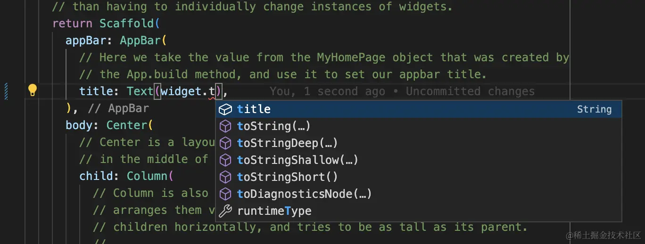
Task: Select the runtimeType property suggestion
Action: tap(274, 211)
